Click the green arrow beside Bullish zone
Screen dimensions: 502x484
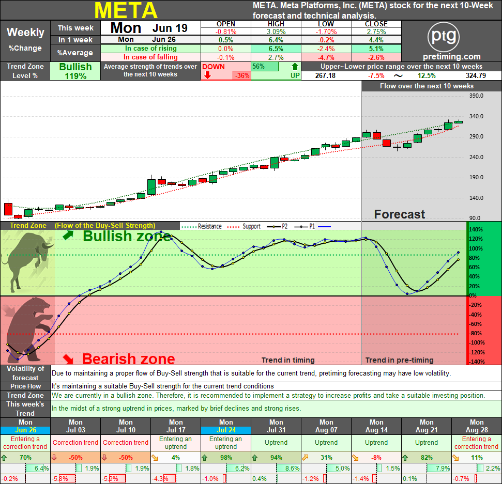point(68,236)
